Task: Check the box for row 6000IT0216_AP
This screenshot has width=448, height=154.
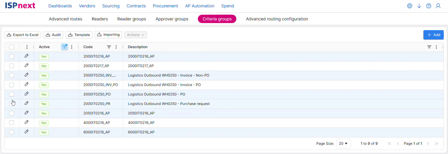Action: tap(11, 132)
